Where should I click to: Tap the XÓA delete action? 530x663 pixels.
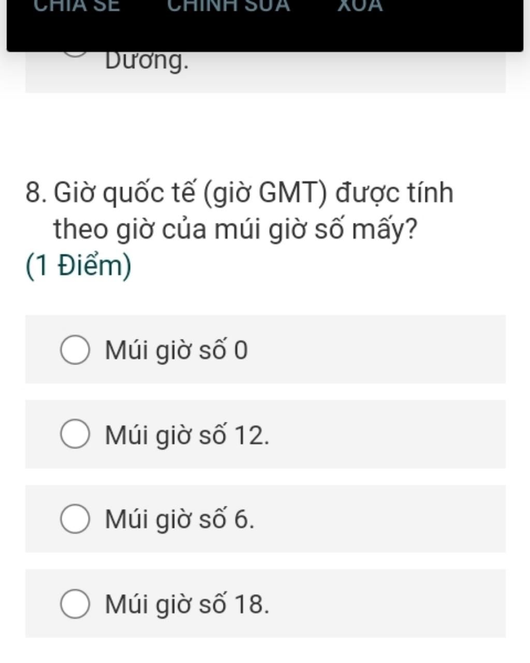[x=360, y=5]
